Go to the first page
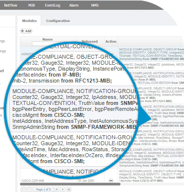This screenshot has width=184, height=192. point(23,189)
